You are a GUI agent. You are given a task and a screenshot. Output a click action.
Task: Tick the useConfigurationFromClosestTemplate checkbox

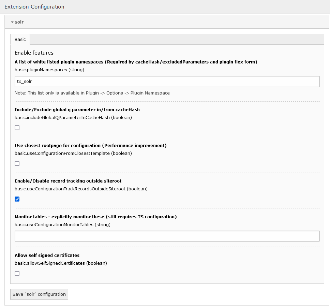click(x=17, y=164)
